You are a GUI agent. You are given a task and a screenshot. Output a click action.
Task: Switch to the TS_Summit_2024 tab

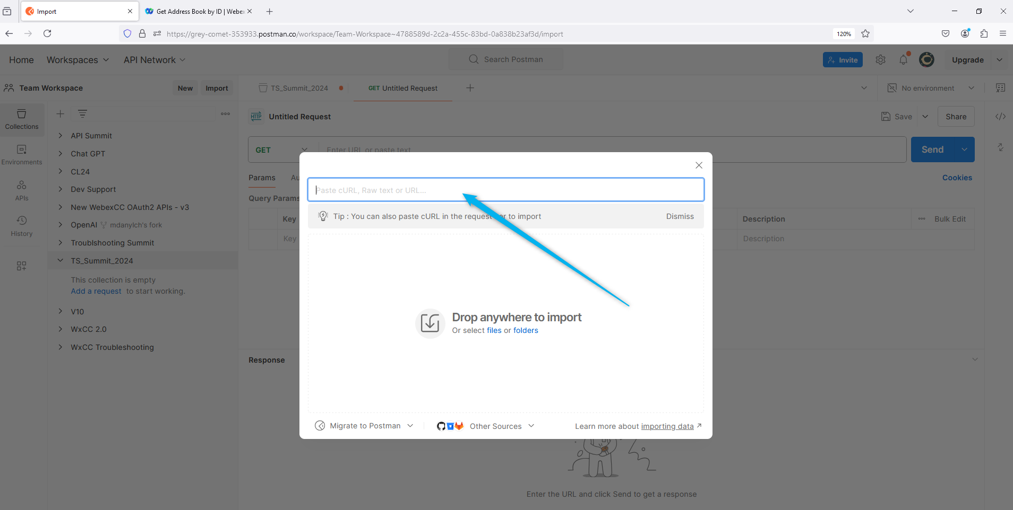click(299, 88)
